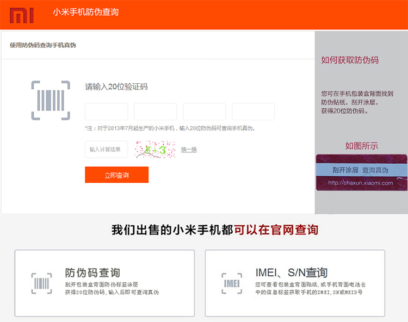Click the 使用防伪码查询手机真伪 heading
The image size is (408, 322).
pyautogui.click(x=43, y=45)
